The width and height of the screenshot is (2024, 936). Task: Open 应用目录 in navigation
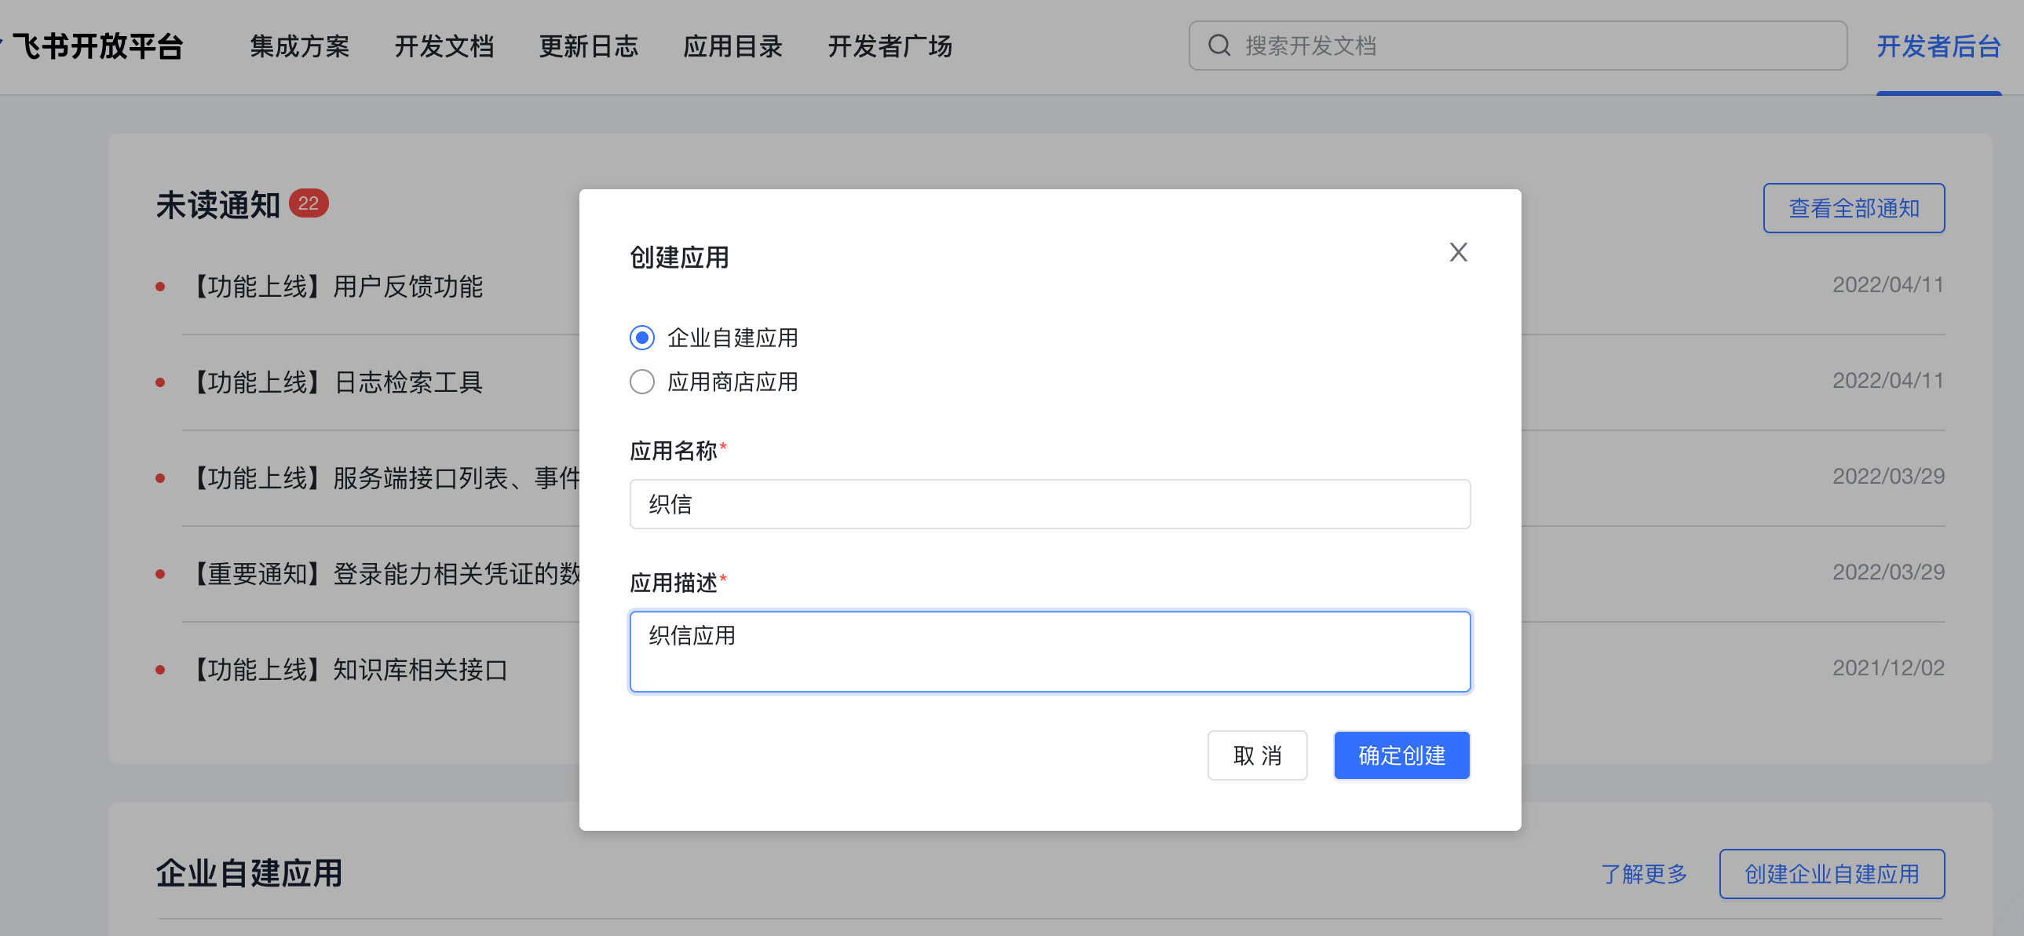(733, 46)
